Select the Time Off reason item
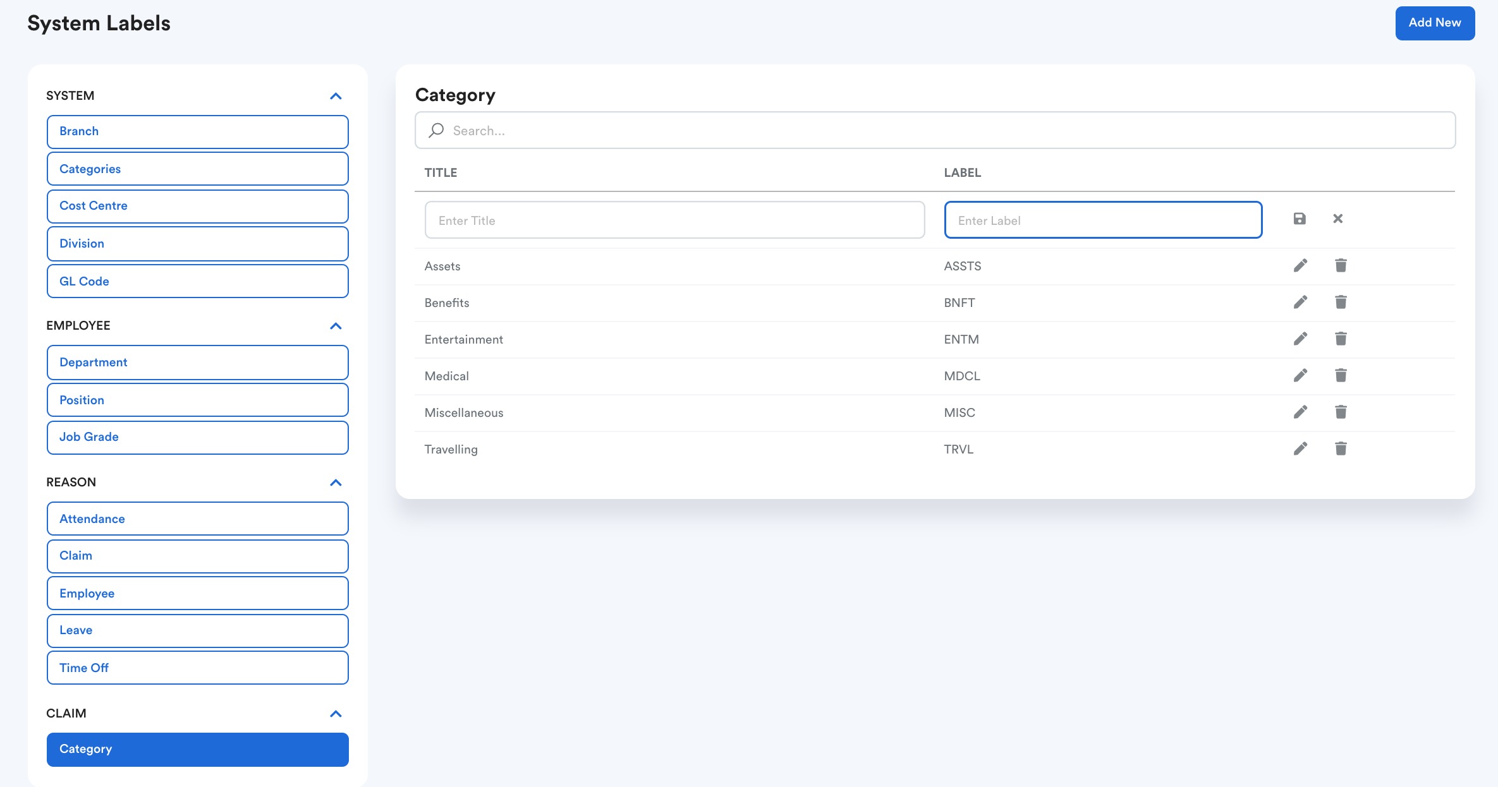The image size is (1498, 787). [x=197, y=668]
